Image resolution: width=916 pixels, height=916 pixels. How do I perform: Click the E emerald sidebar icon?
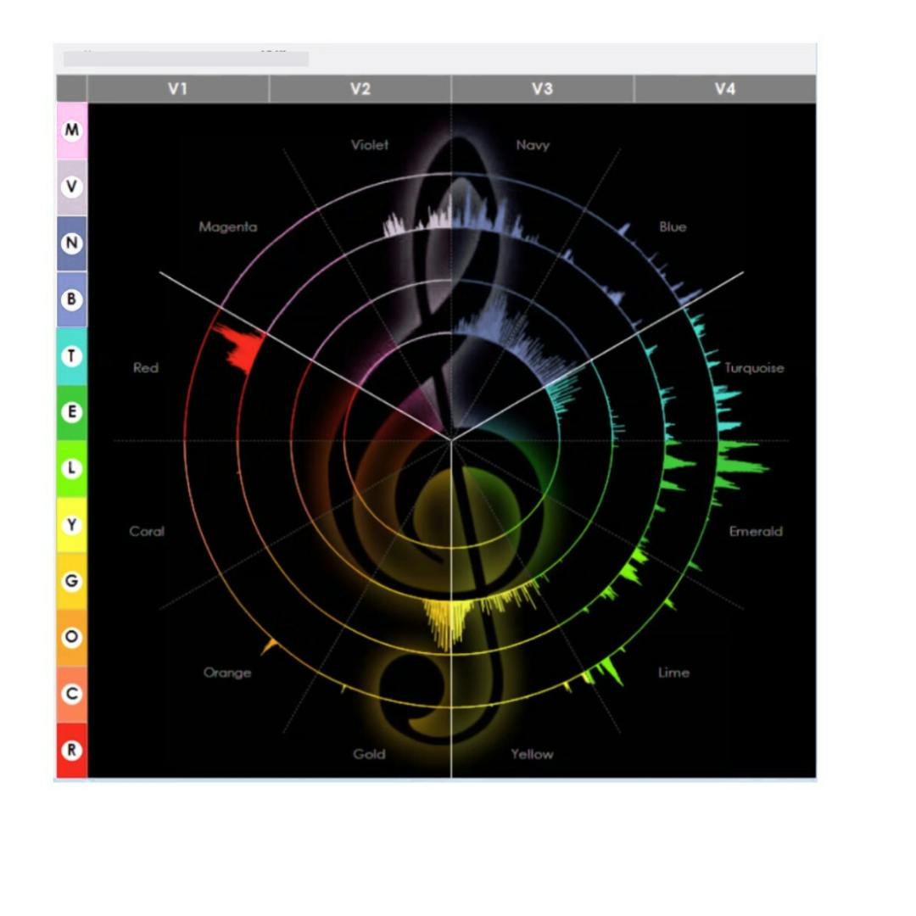[x=72, y=412]
